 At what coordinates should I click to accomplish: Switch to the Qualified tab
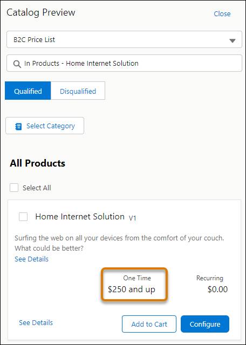pyautogui.click(x=28, y=91)
